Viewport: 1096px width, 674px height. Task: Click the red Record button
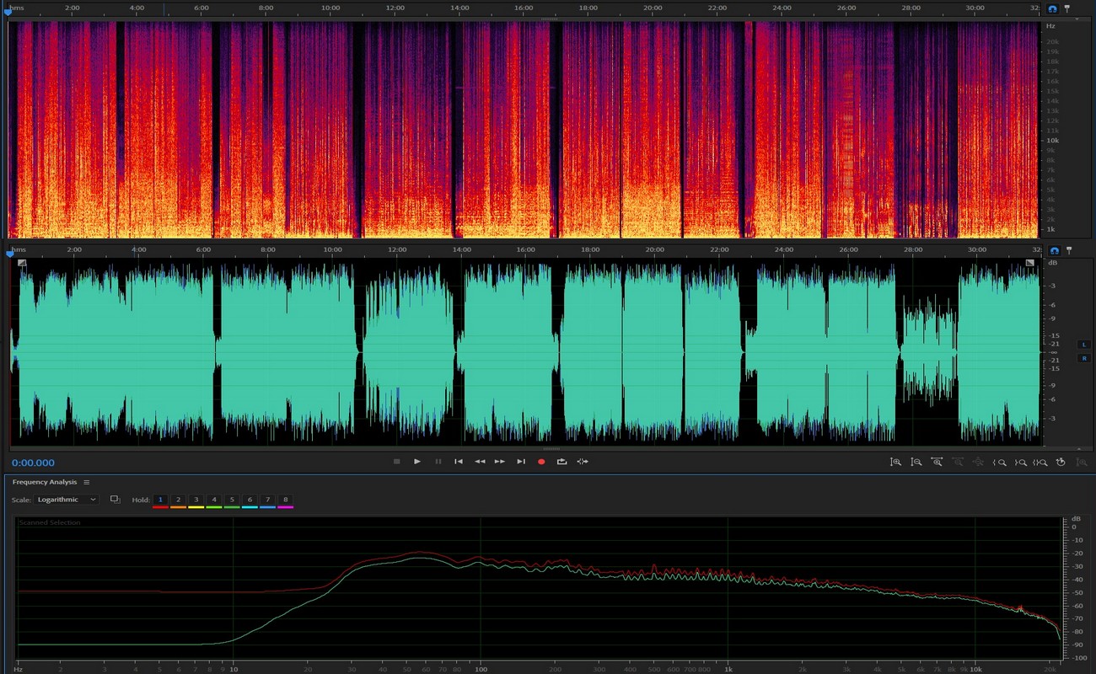click(x=541, y=462)
